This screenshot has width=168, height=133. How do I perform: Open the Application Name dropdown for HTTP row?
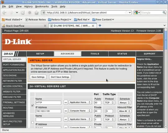pos(80,102)
